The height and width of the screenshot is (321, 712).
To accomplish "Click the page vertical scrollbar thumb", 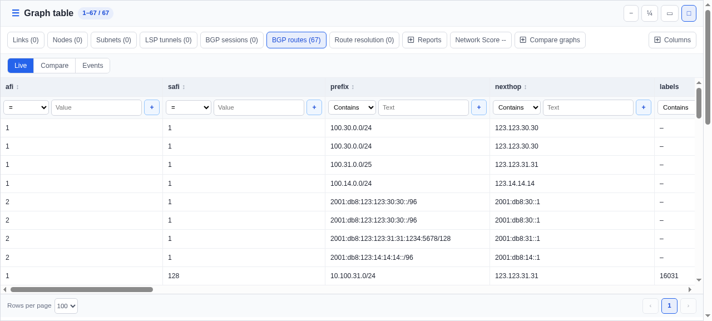I will pyautogui.click(x=708, y=67).
